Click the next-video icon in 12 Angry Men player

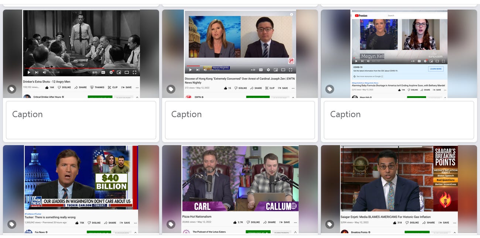37,72
